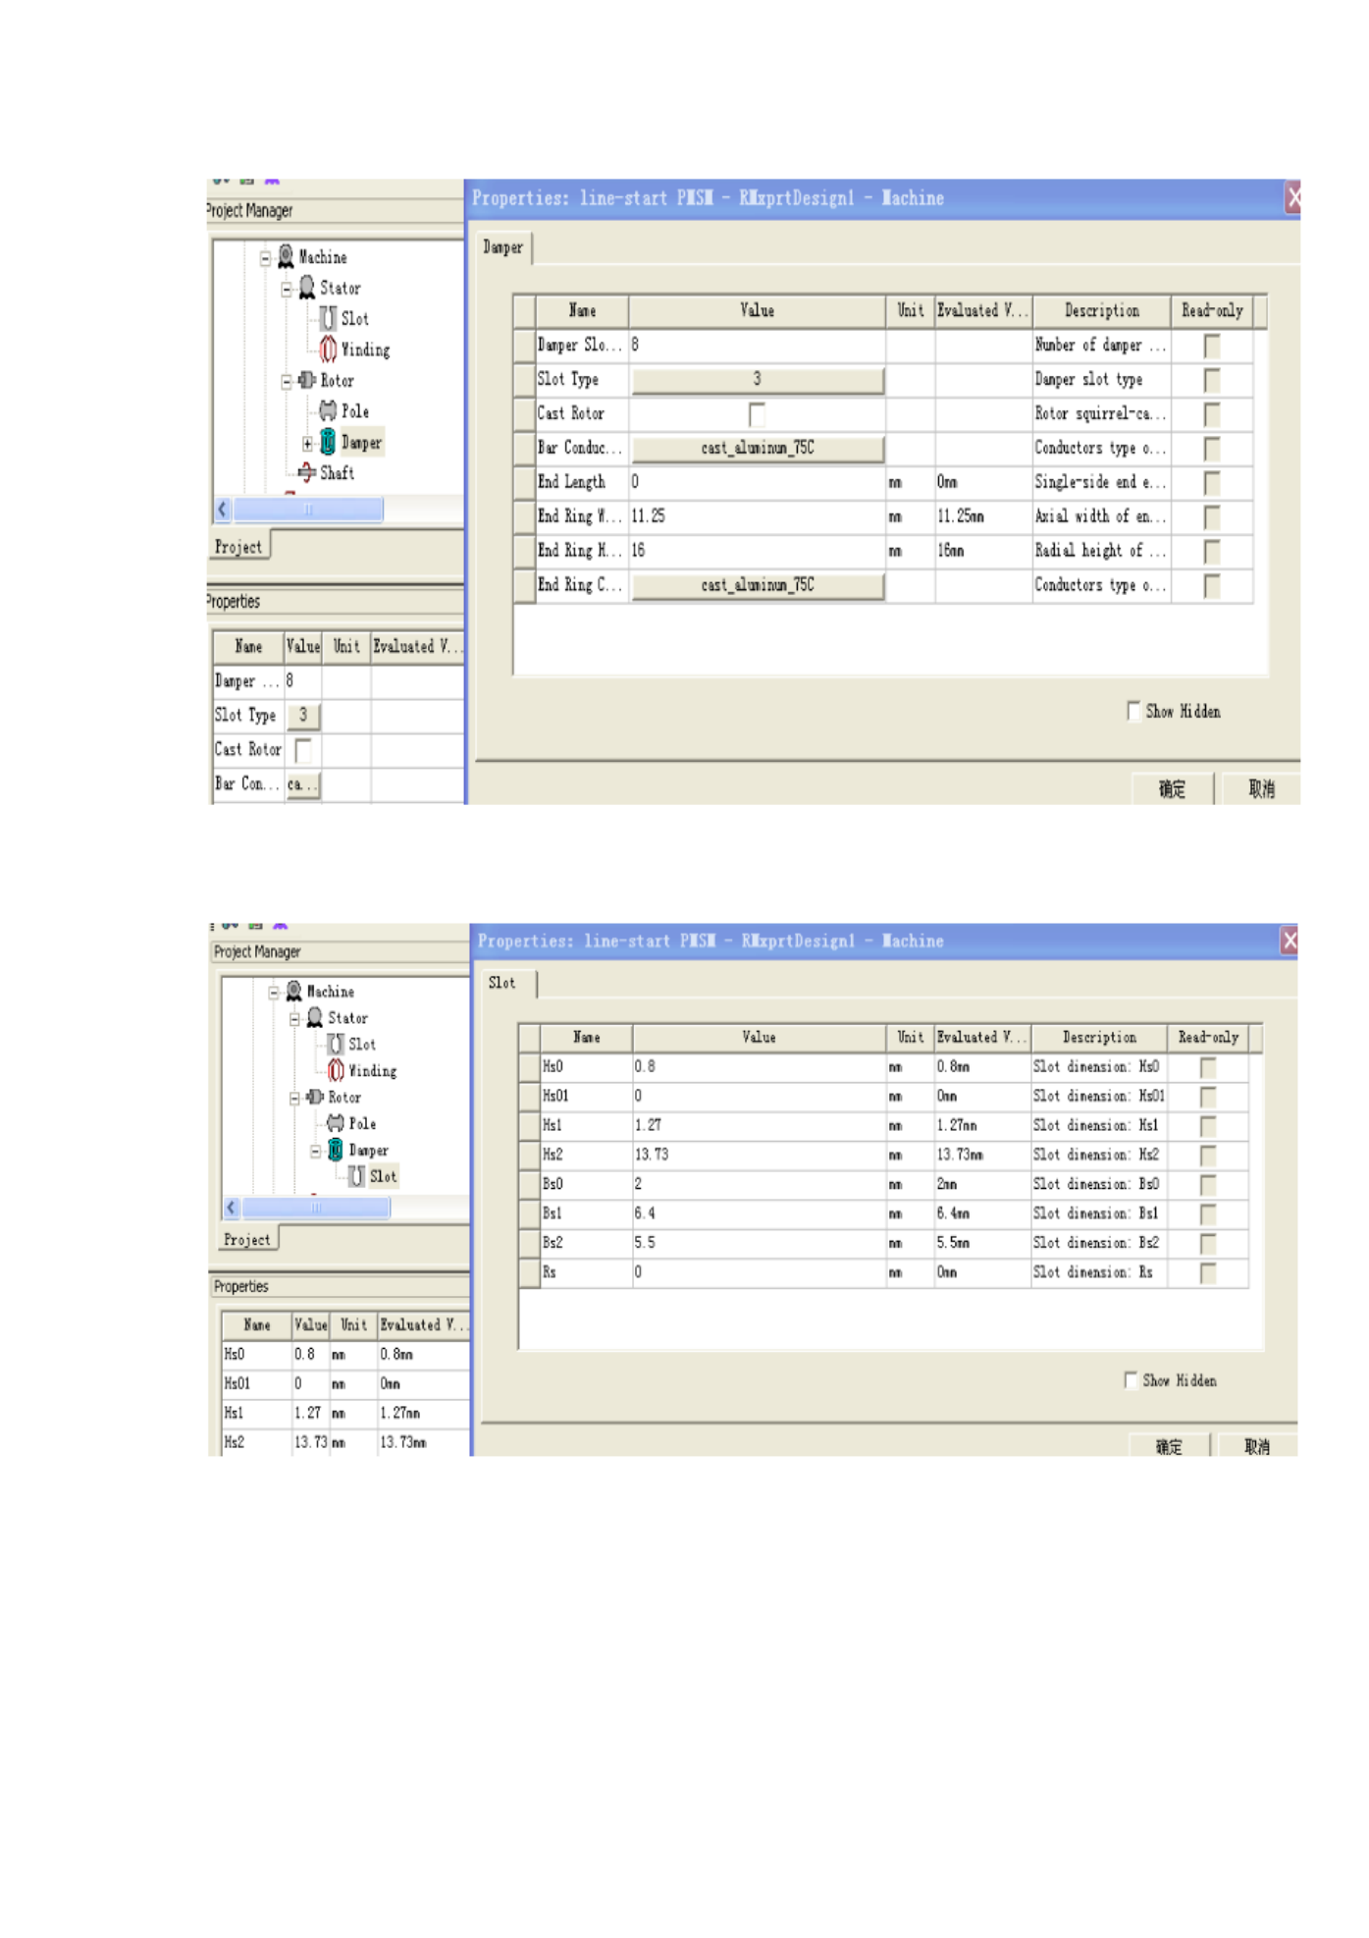Collapse the Stator node in upper tree
This screenshot has height=1938, width=1369.
[286, 289]
